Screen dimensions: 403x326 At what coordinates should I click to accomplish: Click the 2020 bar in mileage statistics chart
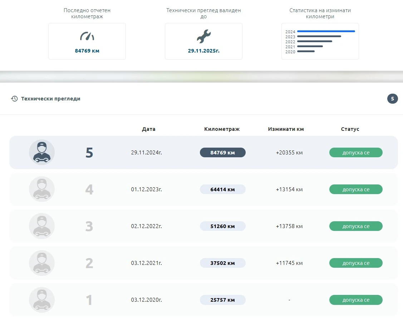306,51
